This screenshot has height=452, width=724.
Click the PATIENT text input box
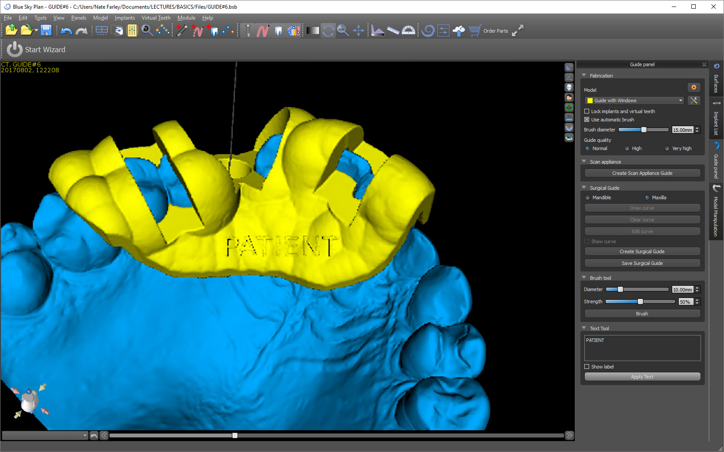[642, 348]
